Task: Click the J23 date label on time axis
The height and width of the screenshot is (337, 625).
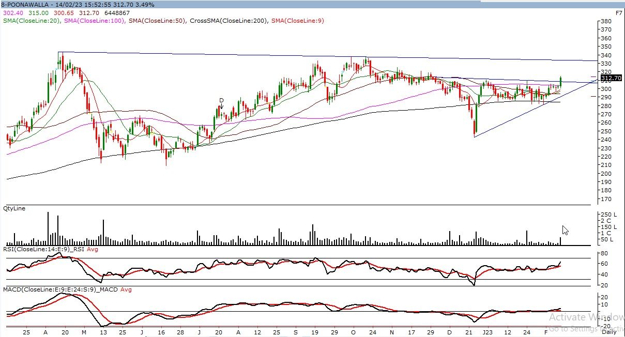Action: coord(487,332)
